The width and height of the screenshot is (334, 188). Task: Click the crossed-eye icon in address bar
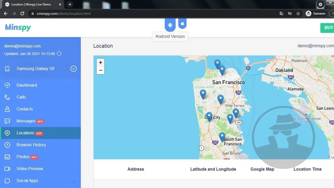tap(290, 14)
